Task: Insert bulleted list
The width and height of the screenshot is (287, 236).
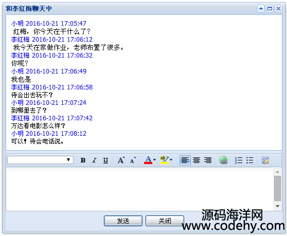Action: (250, 160)
